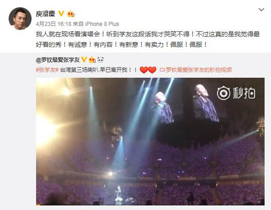Expand the post options chevron menu
The image size is (271, 210).
(262, 9)
